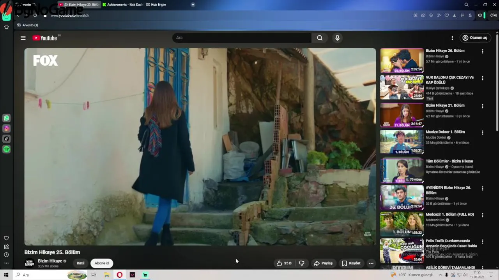Go to the YouTube home logo
Viewport: 499px width, 280px height.
tap(45, 38)
